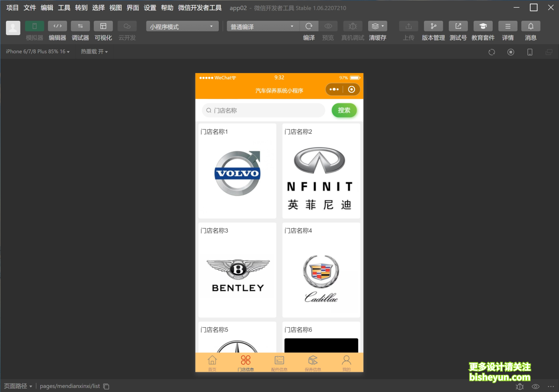Open the 界面 menu
The image size is (559, 392).
pyautogui.click(x=133, y=8)
